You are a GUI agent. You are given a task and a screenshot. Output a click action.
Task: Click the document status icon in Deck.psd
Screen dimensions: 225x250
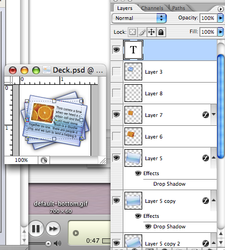pyautogui.click(x=44, y=160)
